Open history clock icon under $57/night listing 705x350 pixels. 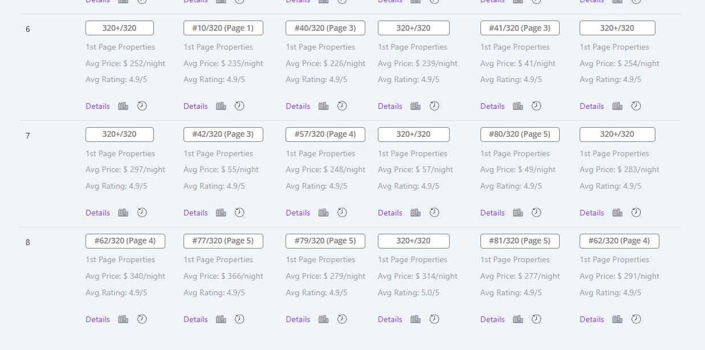[434, 213]
